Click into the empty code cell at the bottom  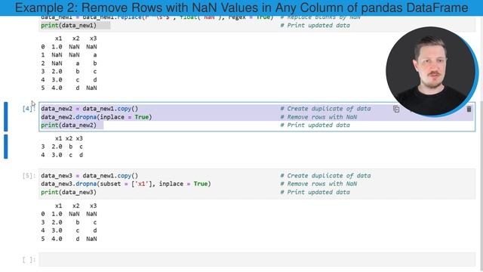tap(257, 260)
